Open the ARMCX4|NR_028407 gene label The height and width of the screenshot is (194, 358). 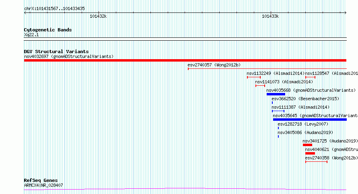click(43, 185)
